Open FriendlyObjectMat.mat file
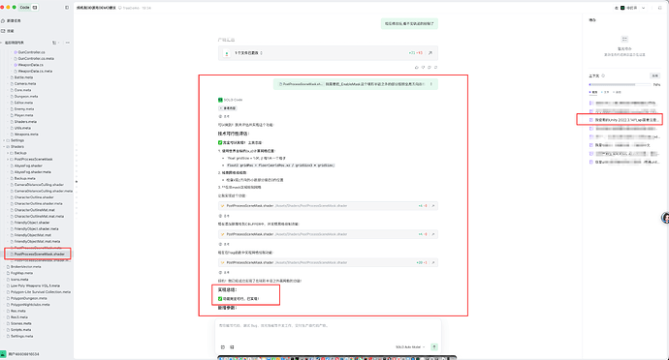The height and width of the screenshot is (360, 669). 32,235
